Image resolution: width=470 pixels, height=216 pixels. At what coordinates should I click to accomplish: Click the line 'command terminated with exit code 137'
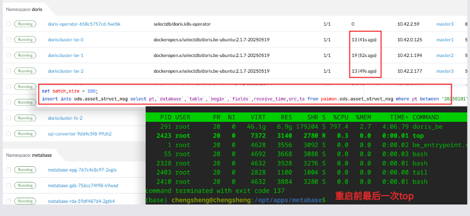pyautogui.click(x=215, y=191)
